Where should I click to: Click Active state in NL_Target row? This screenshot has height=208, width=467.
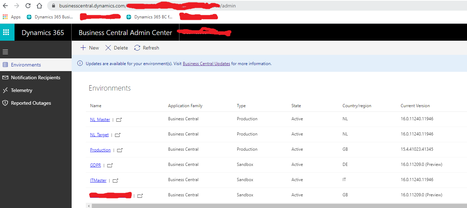297,134
